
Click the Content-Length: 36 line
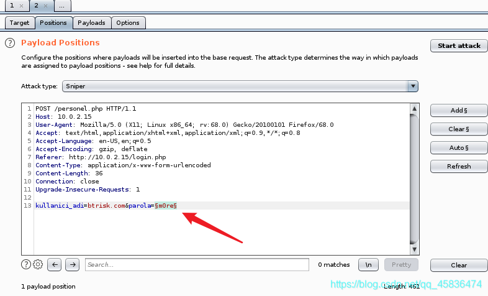tap(69, 173)
